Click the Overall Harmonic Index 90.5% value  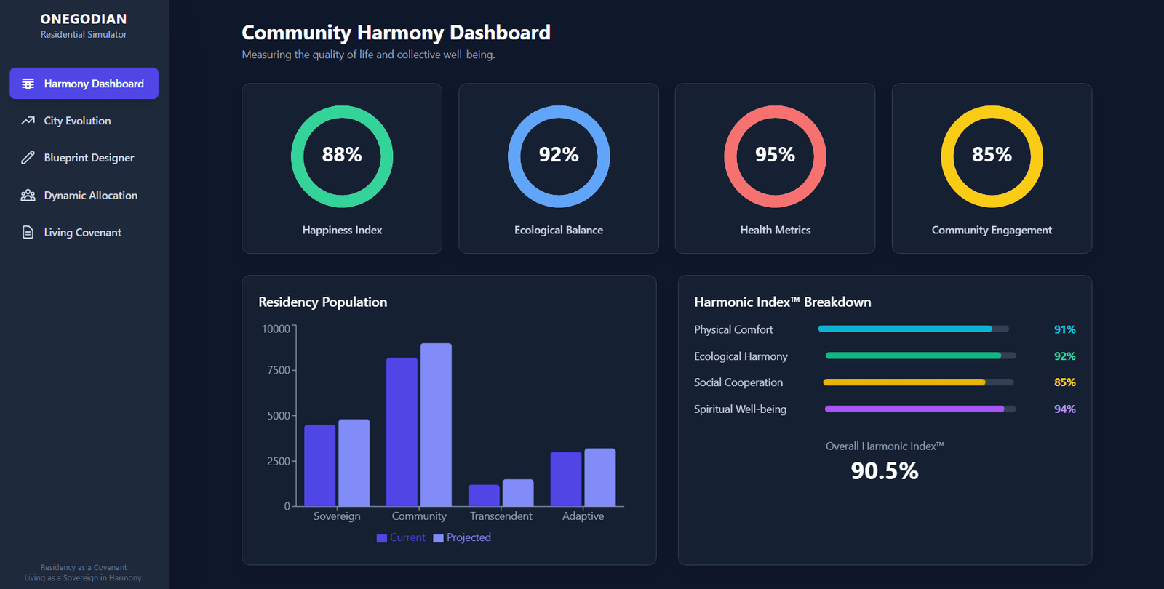tap(884, 471)
